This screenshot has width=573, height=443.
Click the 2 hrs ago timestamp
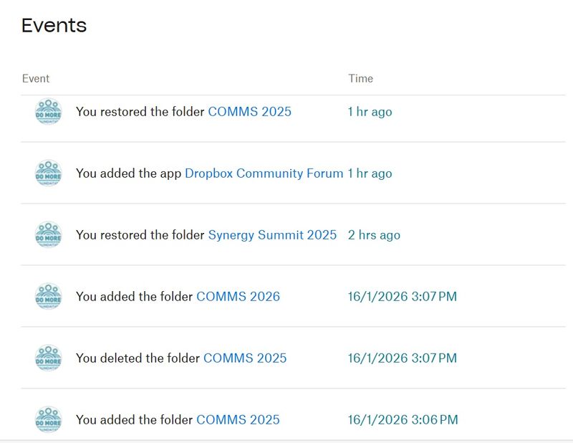(x=374, y=235)
